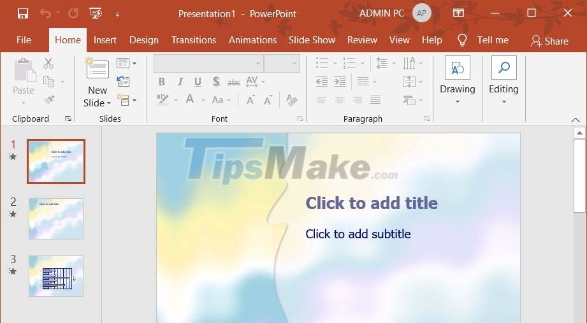Toggle Strikethrough formatting
Screen dimensions: 587x323
(234, 82)
